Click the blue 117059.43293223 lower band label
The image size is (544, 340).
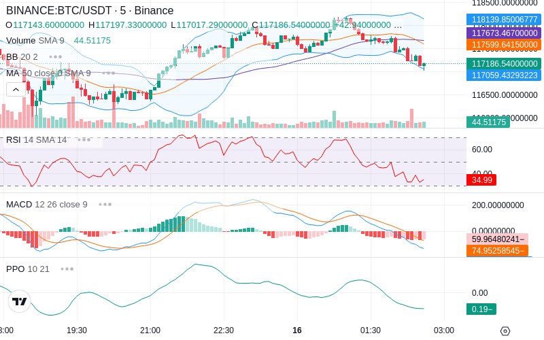coord(504,75)
